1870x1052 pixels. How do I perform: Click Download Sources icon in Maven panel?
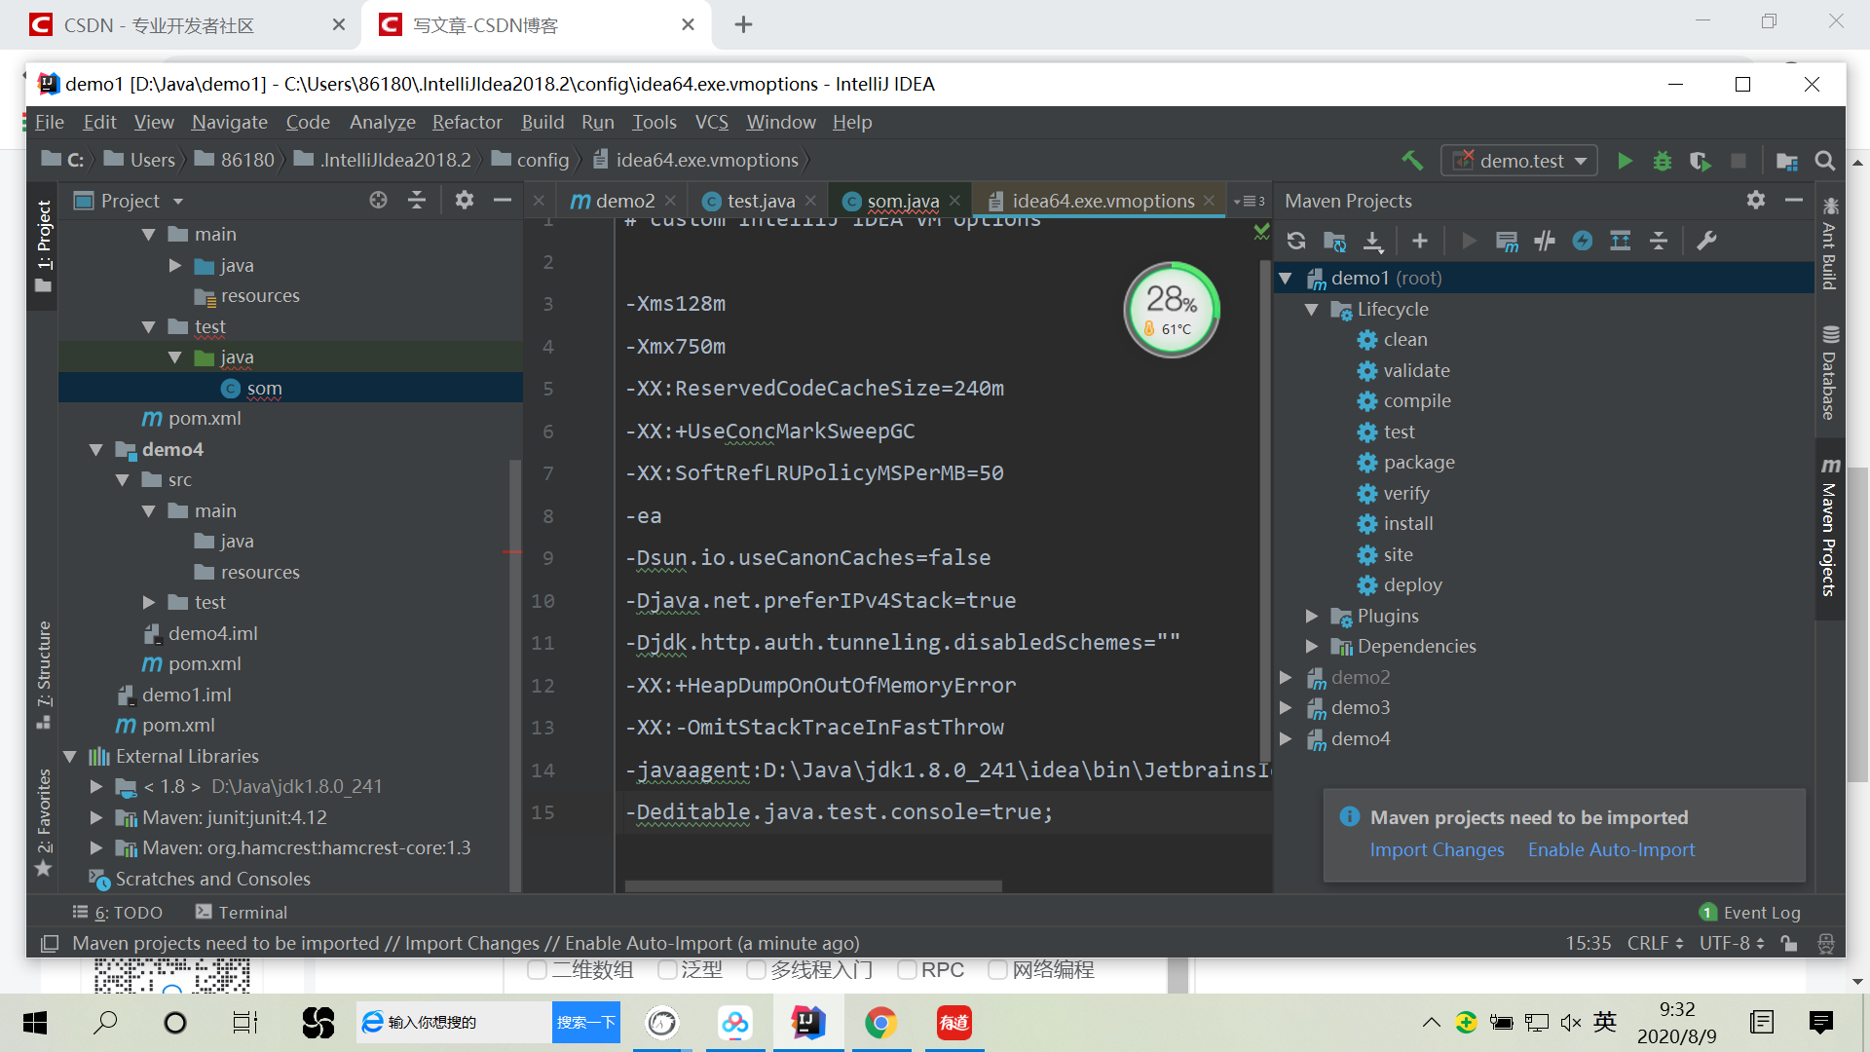point(1373,241)
